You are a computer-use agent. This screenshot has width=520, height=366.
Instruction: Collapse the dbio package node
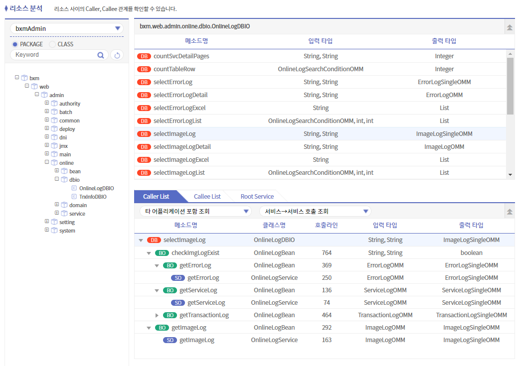(57, 179)
